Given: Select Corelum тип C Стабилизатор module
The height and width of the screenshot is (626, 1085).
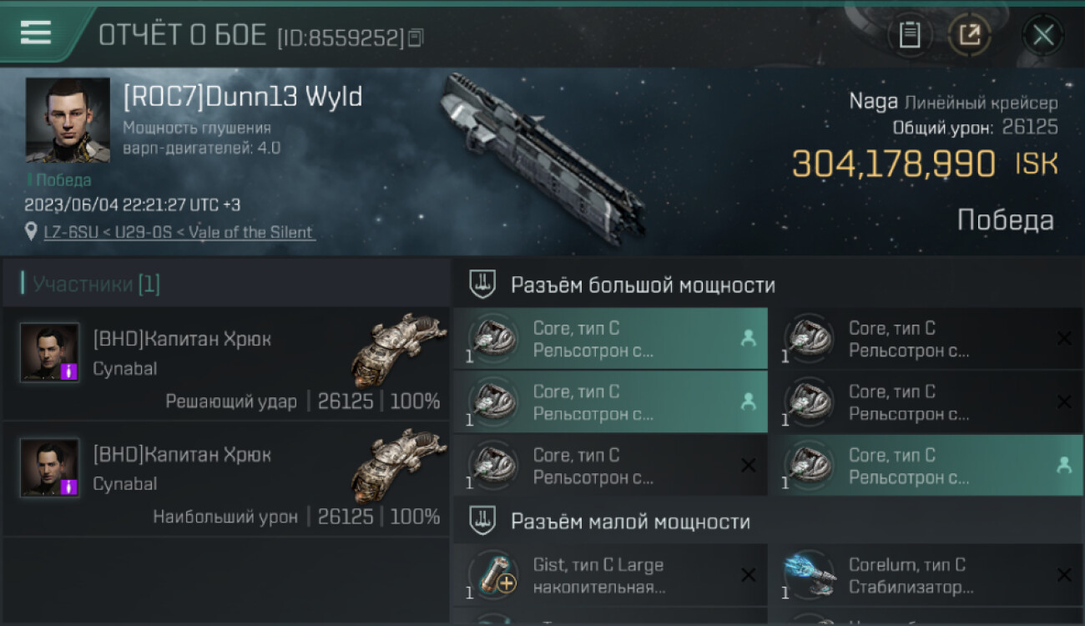Looking at the screenshot, I should tap(926, 575).
